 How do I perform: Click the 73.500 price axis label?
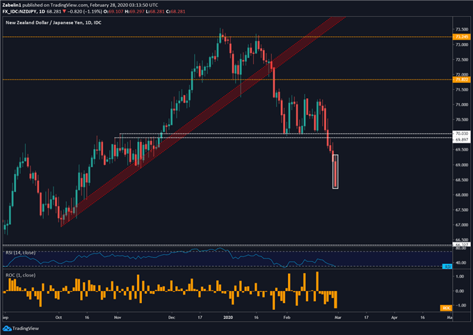click(x=462, y=29)
